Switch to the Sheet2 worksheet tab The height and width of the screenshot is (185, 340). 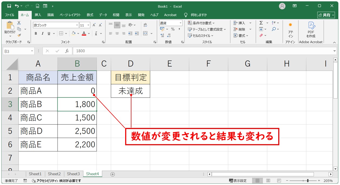(54, 174)
